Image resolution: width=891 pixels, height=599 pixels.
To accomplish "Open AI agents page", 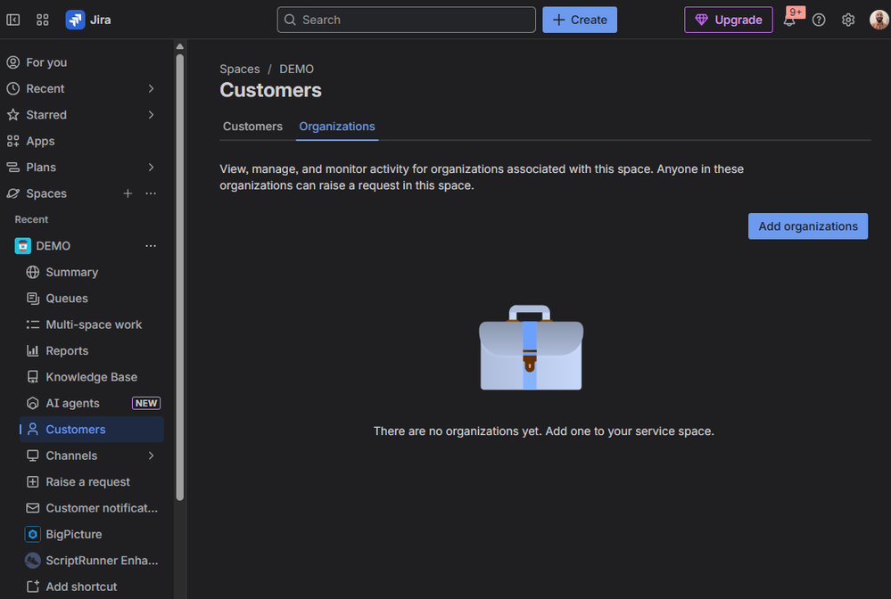I will tap(72, 403).
